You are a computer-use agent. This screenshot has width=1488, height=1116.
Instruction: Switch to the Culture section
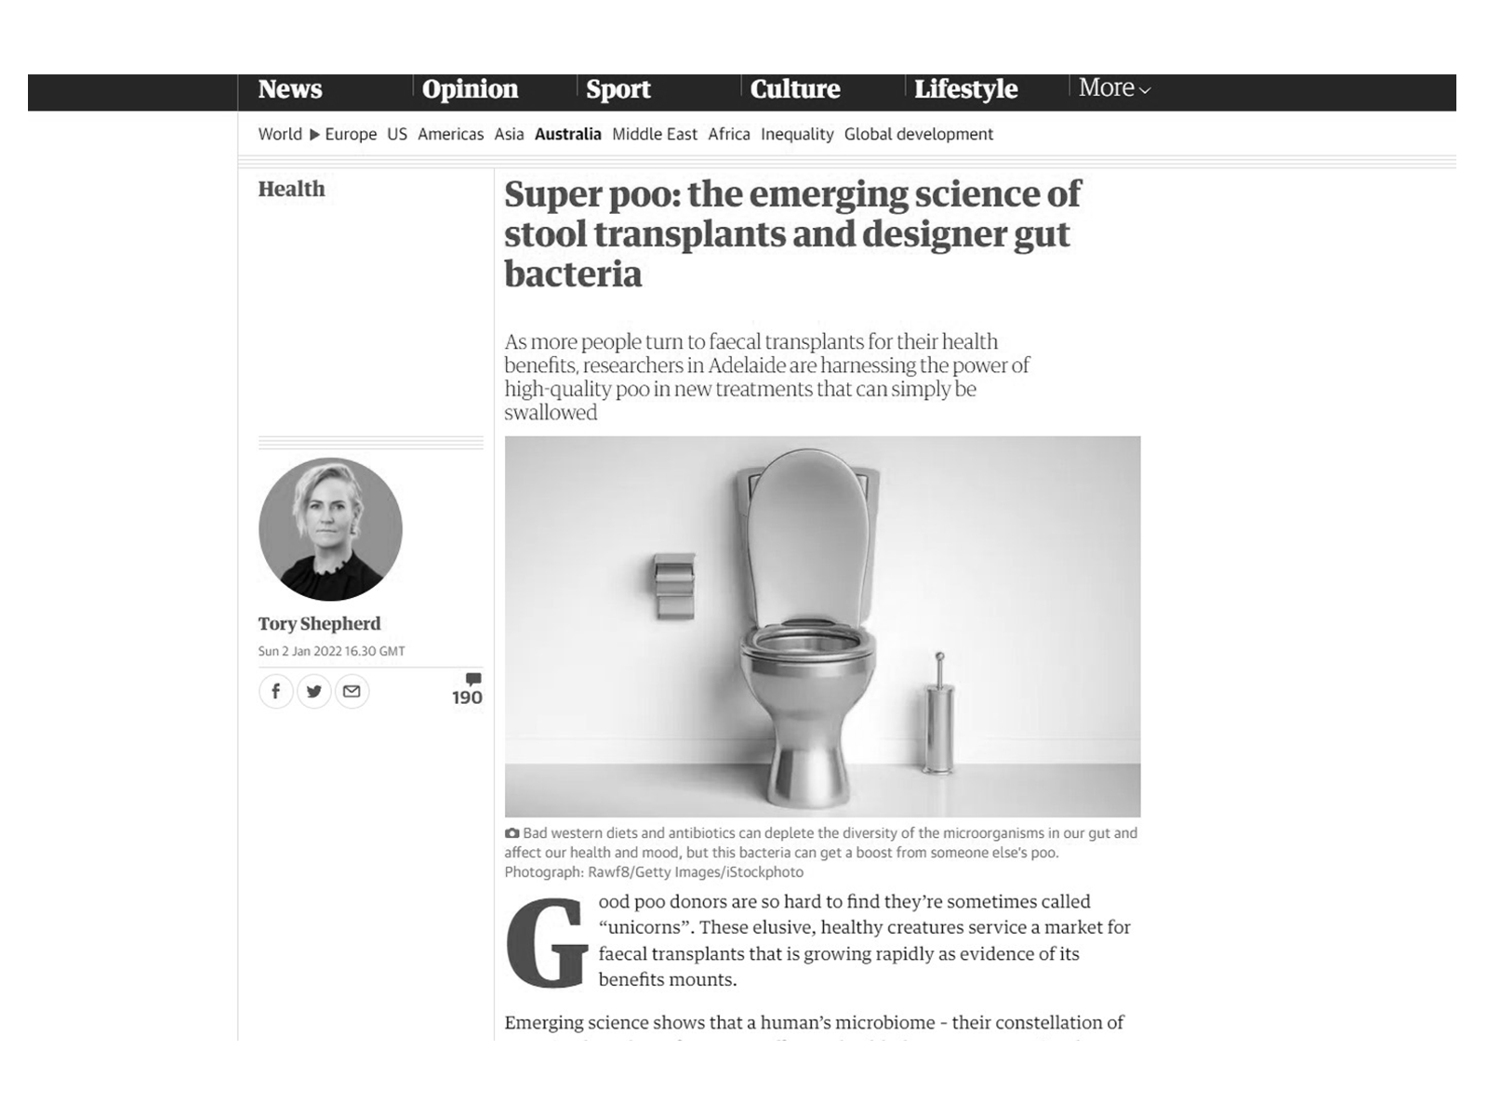point(795,89)
